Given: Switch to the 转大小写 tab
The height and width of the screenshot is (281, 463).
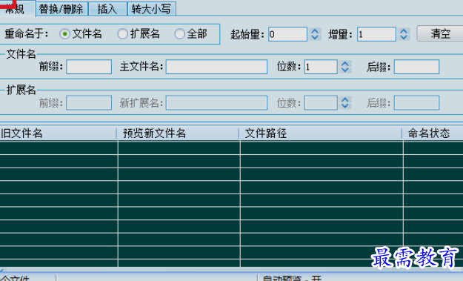Looking at the screenshot, I should [x=152, y=9].
